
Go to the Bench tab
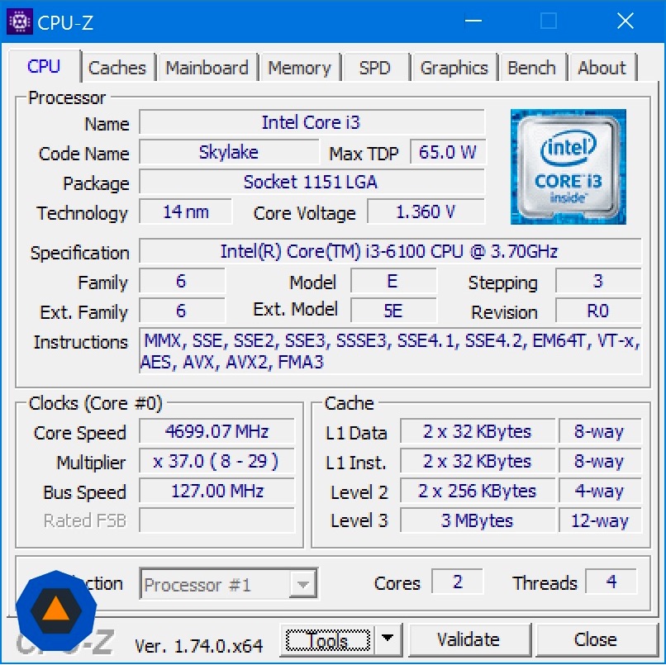coord(532,68)
